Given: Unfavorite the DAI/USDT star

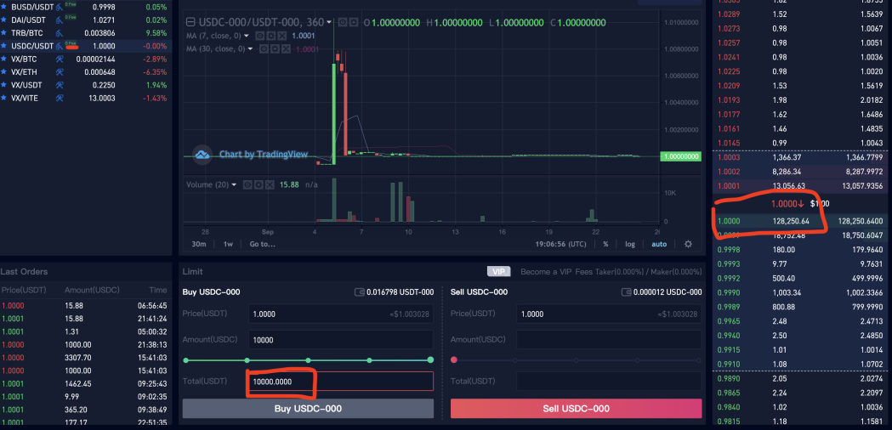Looking at the screenshot, I should (4, 20).
